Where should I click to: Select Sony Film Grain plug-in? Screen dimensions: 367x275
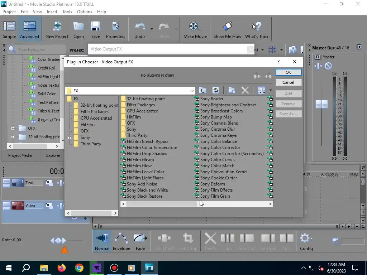(215, 196)
